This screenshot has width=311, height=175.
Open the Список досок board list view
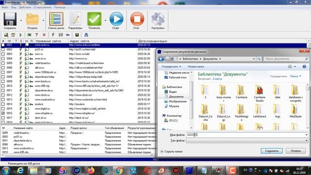coord(56,19)
